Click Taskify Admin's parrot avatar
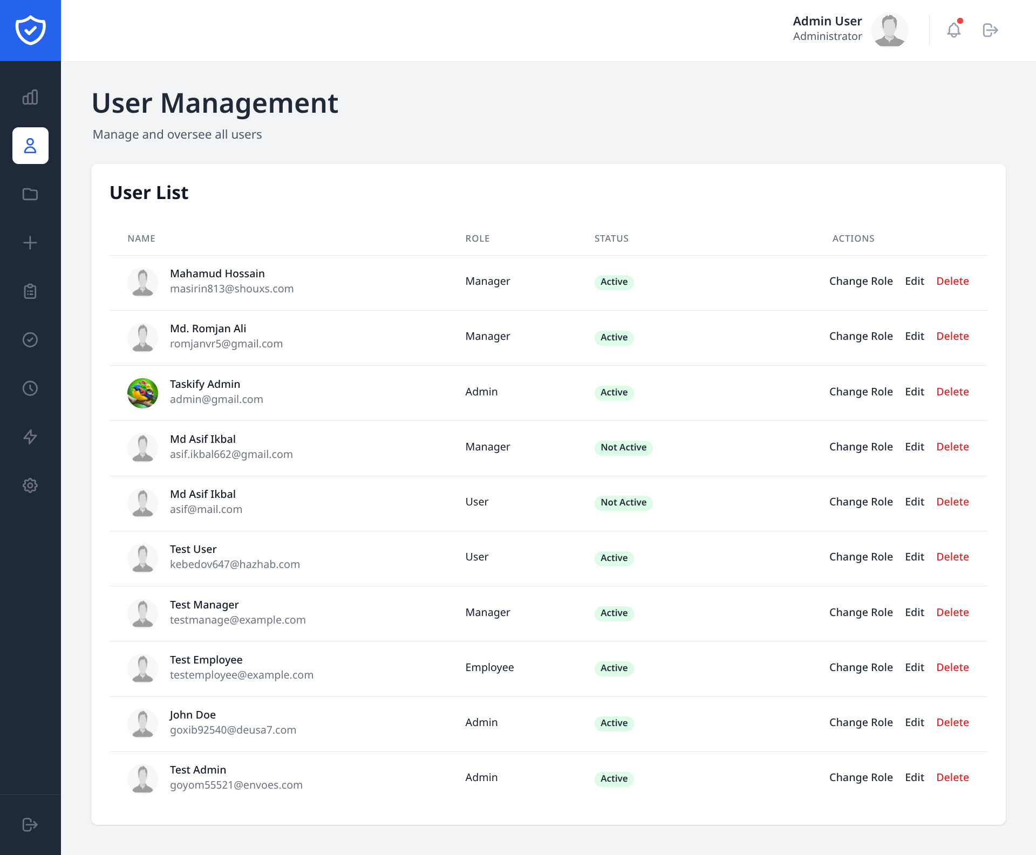The height and width of the screenshot is (855, 1036). point(142,393)
